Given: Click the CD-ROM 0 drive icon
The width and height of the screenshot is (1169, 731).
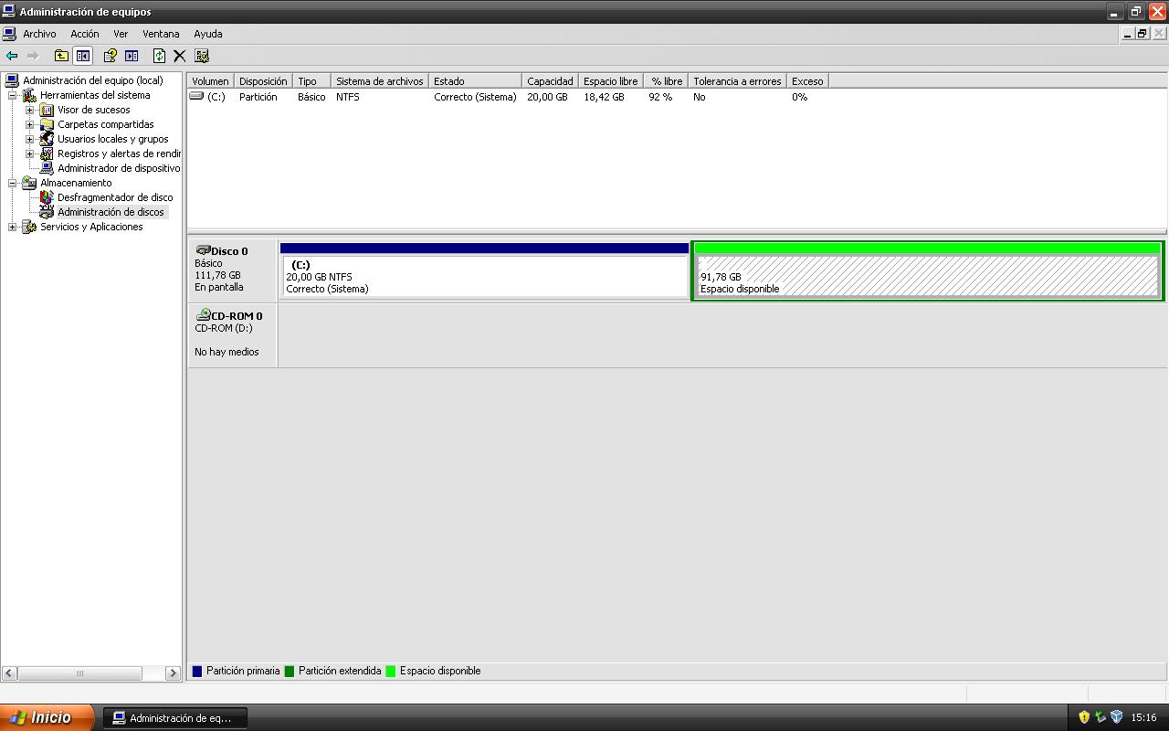Looking at the screenshot, I should [203, 315].
